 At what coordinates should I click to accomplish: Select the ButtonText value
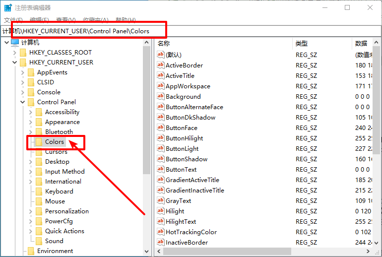181,170
